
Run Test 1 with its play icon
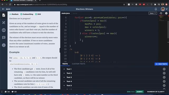coord(164,69)
